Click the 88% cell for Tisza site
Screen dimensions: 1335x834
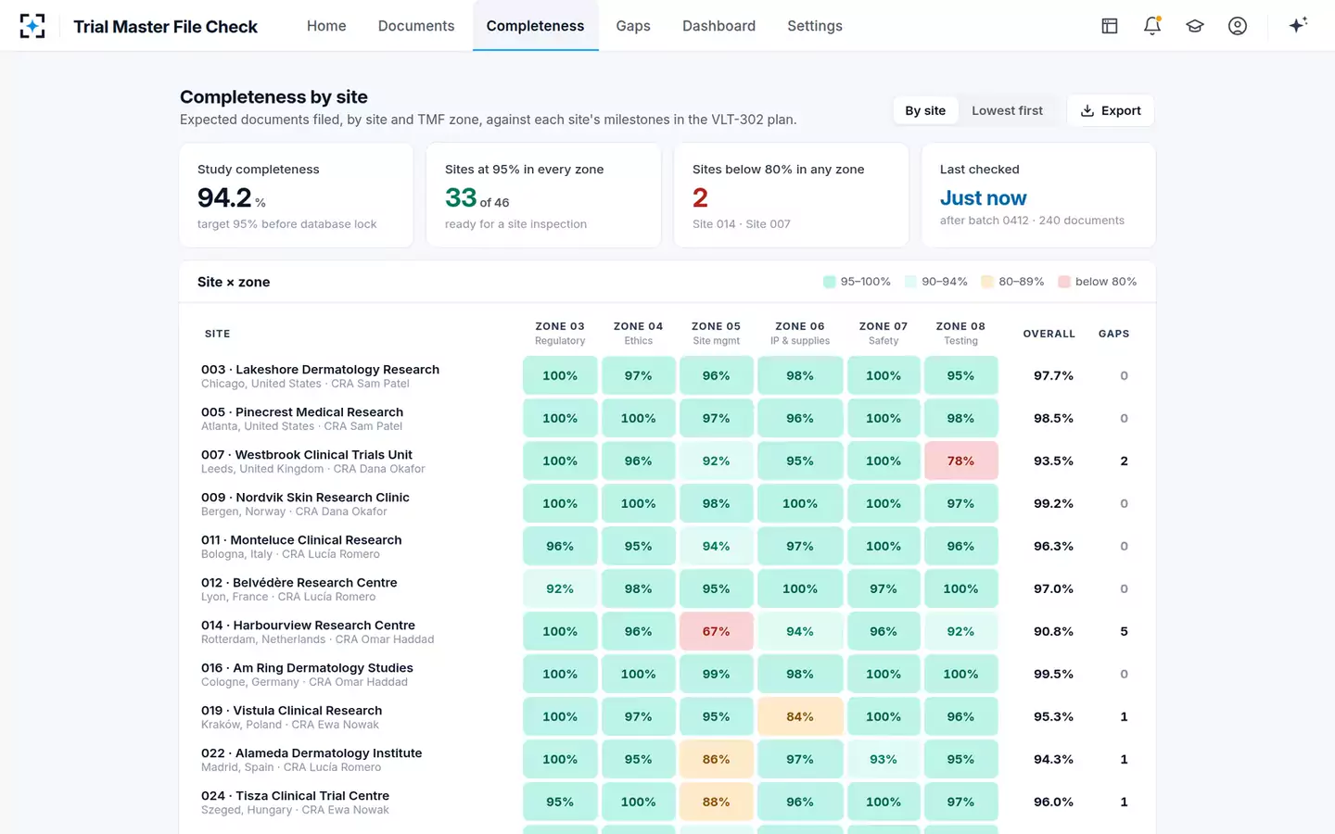tap(716, 802)
